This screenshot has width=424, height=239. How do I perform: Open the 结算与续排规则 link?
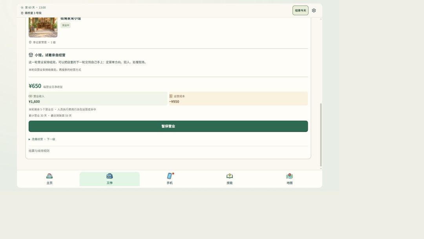39,151
